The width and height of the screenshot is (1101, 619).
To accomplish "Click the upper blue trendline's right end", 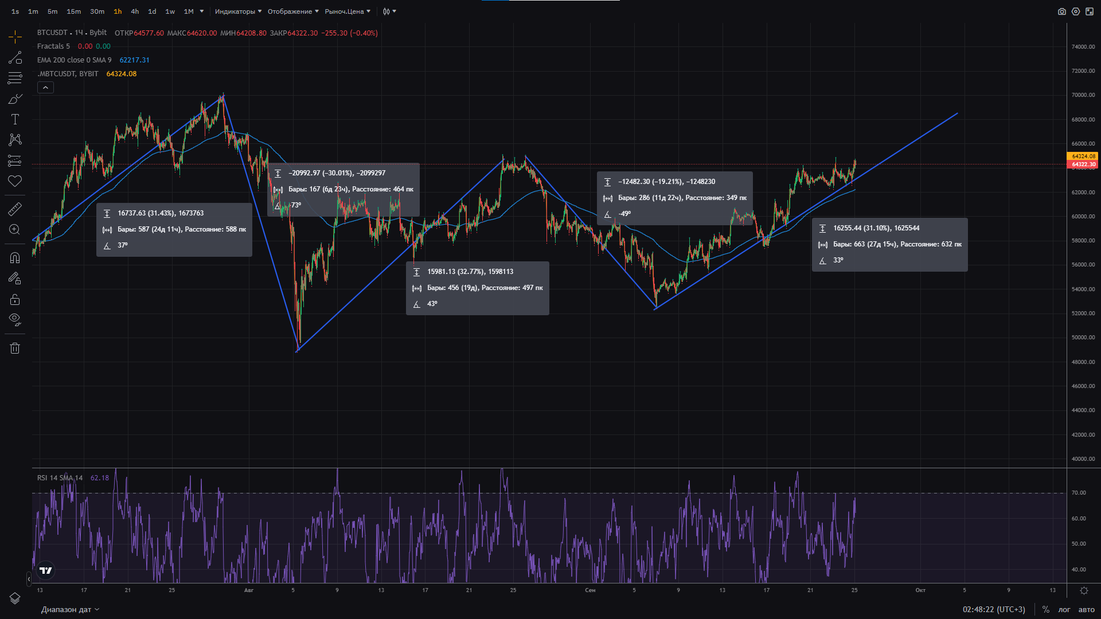I will [x=957, y=113].
